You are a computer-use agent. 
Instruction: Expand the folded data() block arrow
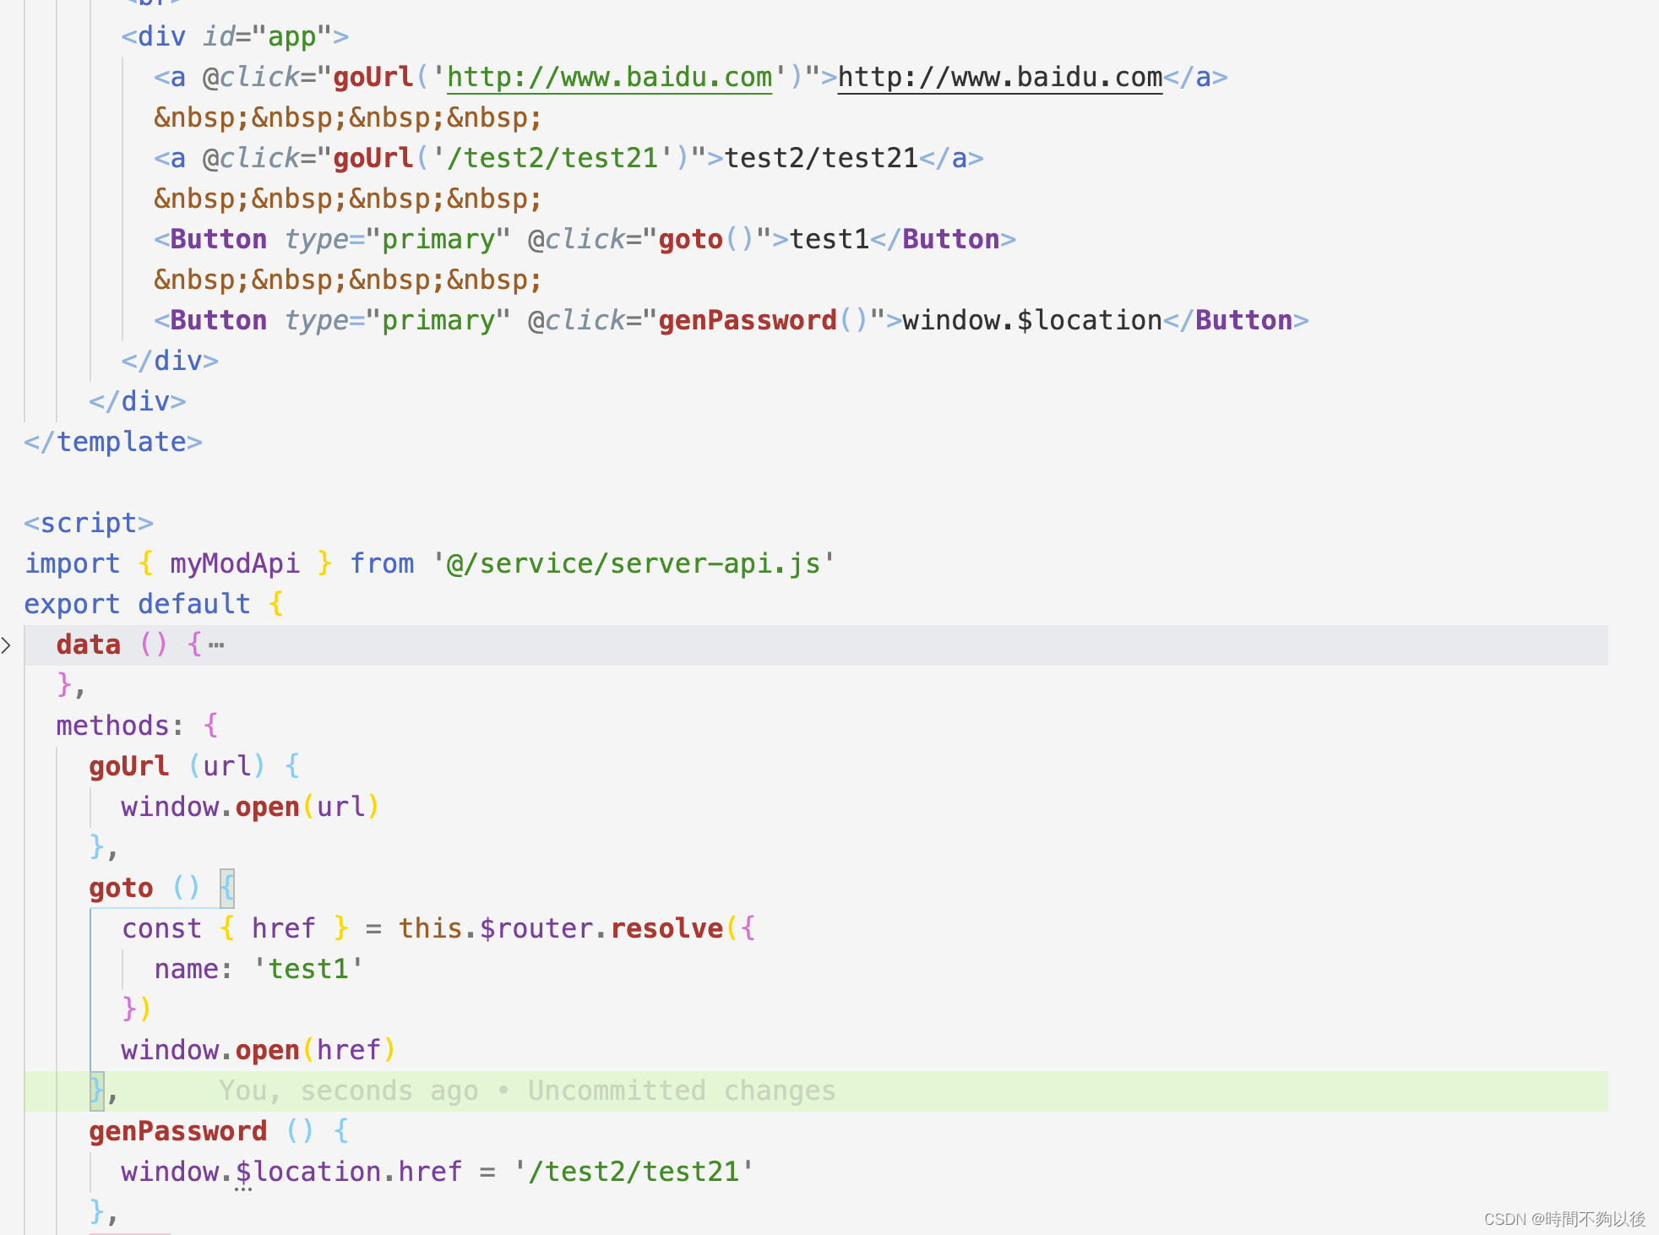click(6, 645)
